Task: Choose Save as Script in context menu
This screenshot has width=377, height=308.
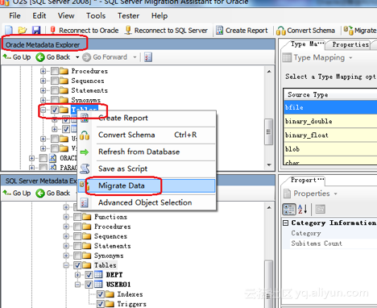Action: pos(147,169)
